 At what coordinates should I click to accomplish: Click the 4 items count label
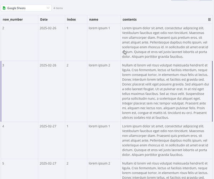pos(58,8)
